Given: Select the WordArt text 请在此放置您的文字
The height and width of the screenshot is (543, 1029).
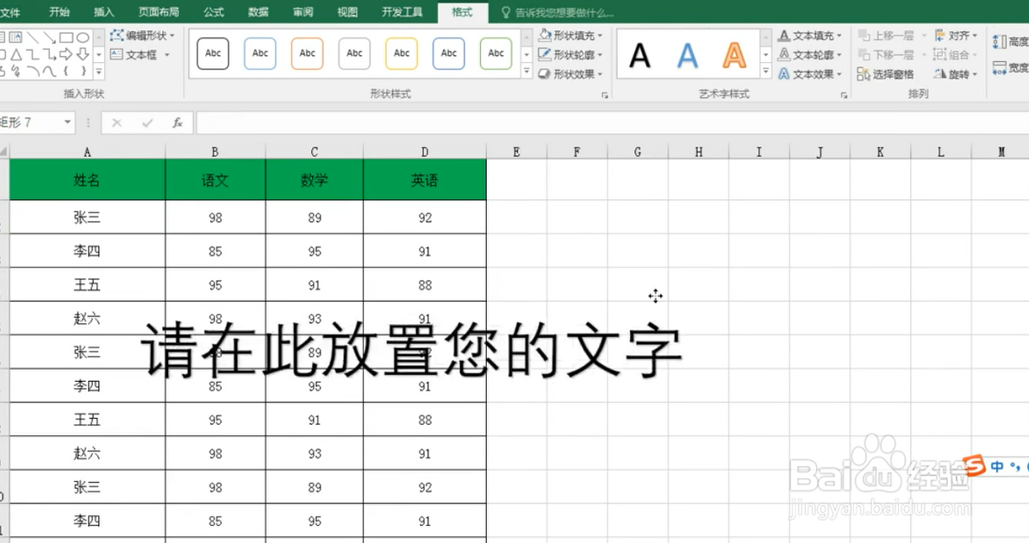Looking at the screenshot, I should click(411, 350).
